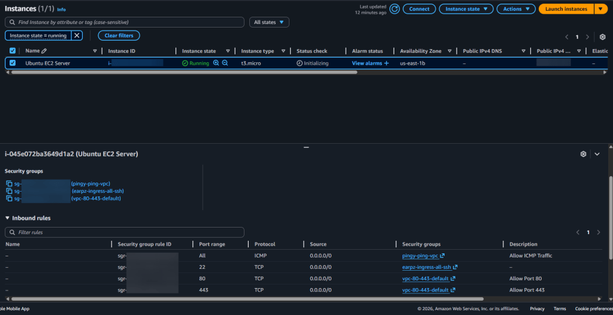Open instances table preferences gear
613x315 pixels.
pyautogui.click(x=602, y=37)
